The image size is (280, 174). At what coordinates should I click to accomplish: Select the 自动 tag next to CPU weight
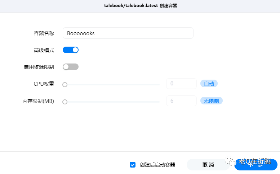pyautogui.click(x=209, y=84)
